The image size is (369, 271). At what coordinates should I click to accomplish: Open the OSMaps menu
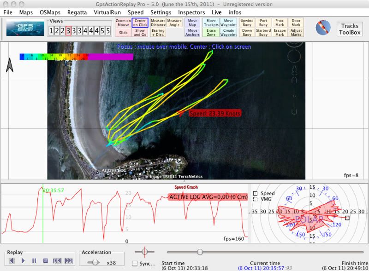(x=50, y=12)
